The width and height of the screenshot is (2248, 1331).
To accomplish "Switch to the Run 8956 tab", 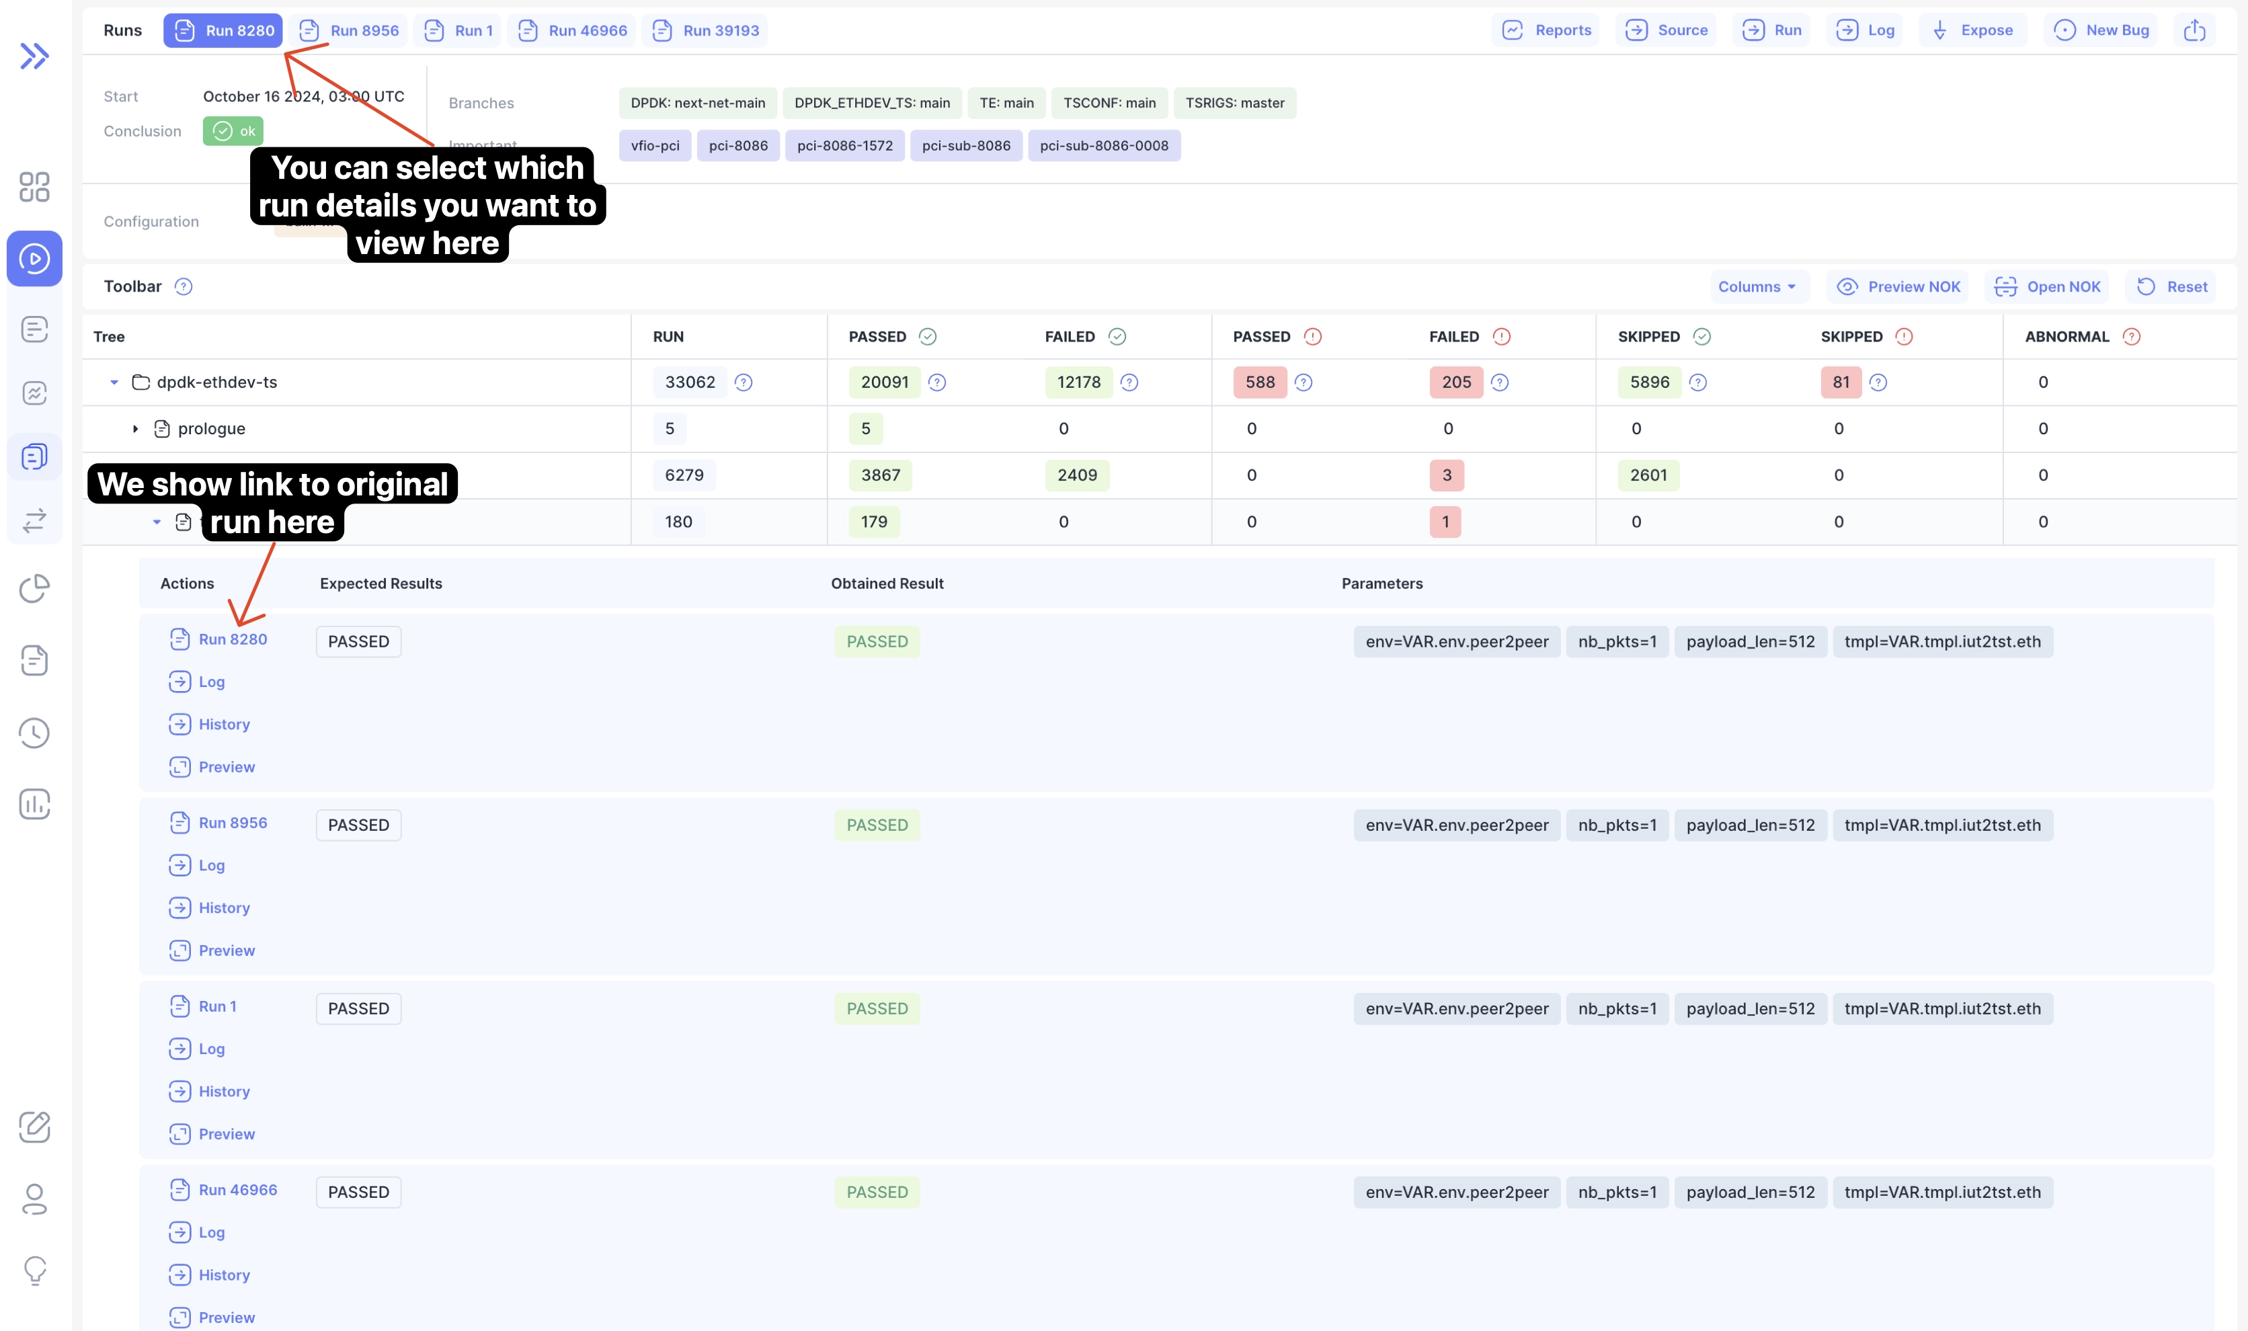I will point(349,30).
